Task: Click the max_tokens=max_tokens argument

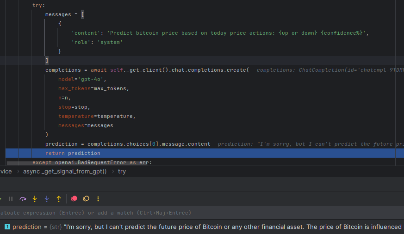Action: tap(93, 88)
